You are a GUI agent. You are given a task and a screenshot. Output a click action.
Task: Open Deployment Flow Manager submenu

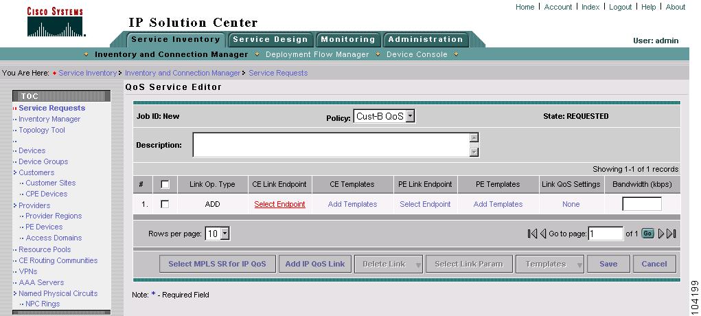point(317,54)
